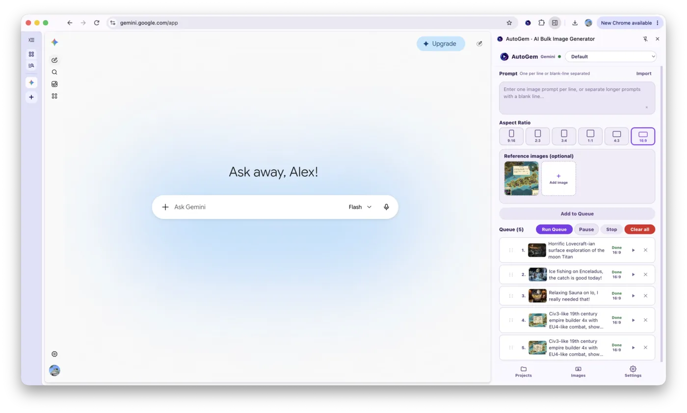Remove the Ice fishing on Enceladus item
Viewport: 687px width, 413px height.
[x=645, y=275]
